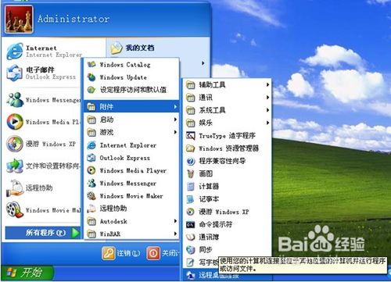The width and height of the screenshot is (391, 282).
Task: Select the highlighted 附件 folder
Action: [x=131, y=106]
